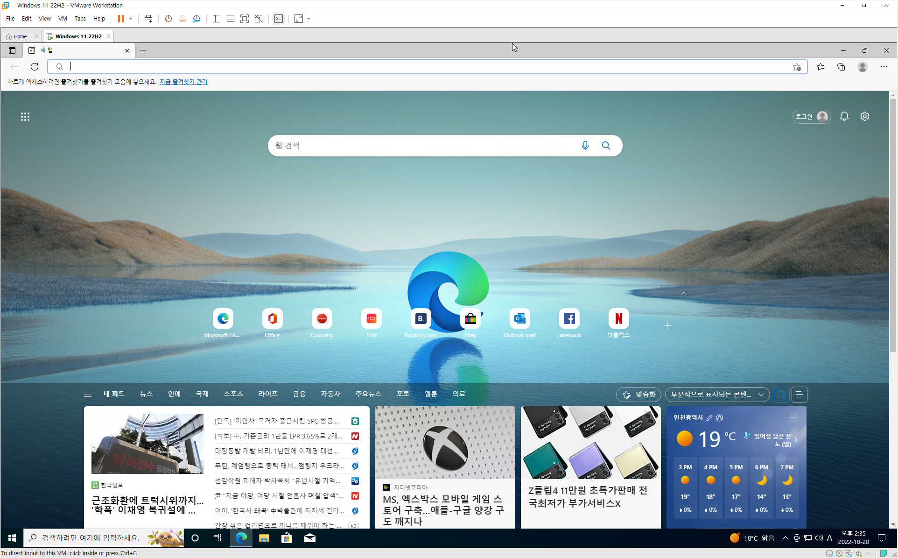This screenshot has height=558, width=898.
Task: Open Edge tab actions menu icon
Action: [x=12, y=50]
